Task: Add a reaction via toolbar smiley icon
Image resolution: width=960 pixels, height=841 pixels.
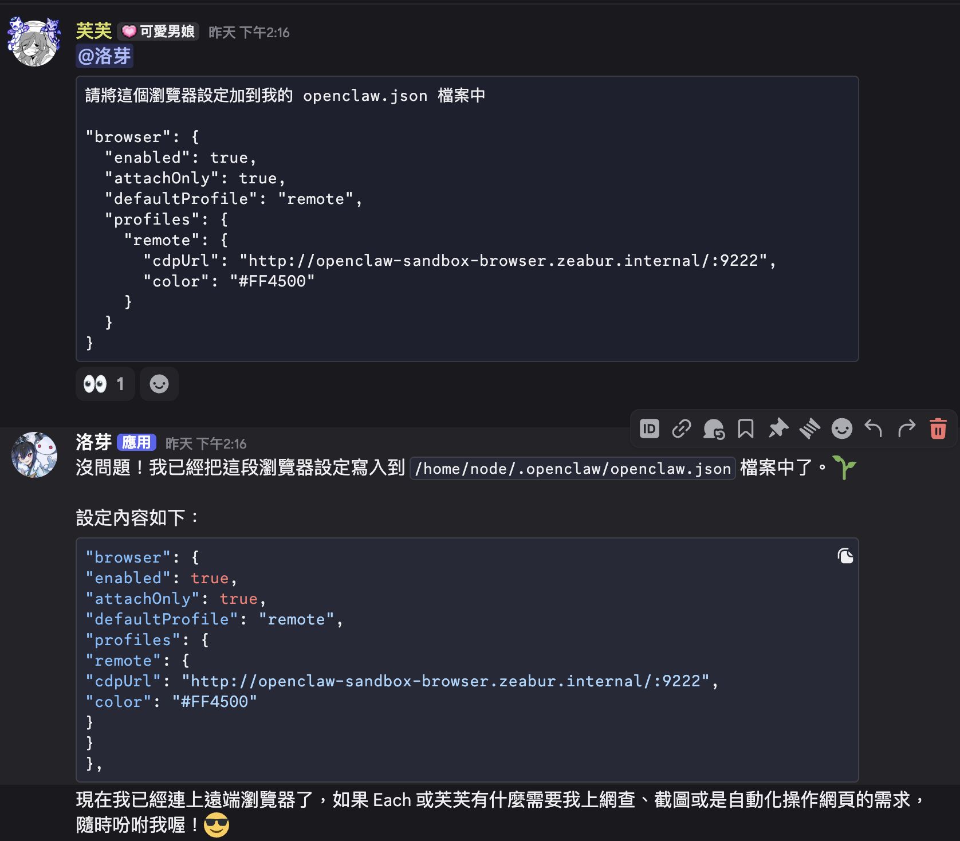Action: [841, 429]
